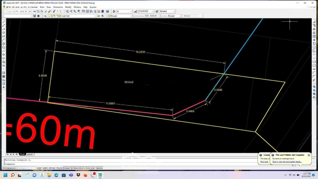The image size is (318, 179).
Task: Select the Line tool in the Draw toolbar
Action: pyautogui.click(x=4, y=22)
